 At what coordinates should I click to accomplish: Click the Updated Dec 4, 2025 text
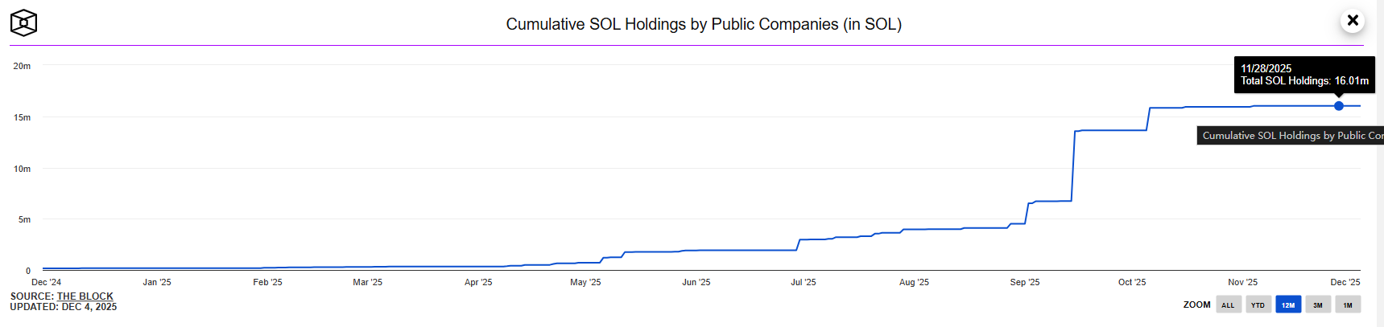tap(64, 307)
